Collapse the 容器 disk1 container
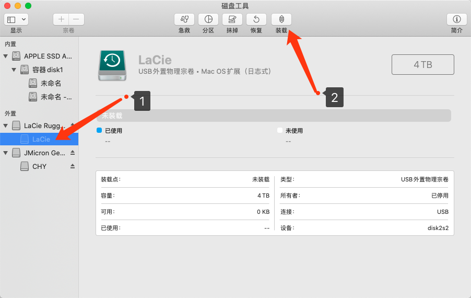The height and width of the screenshot is (298, 471). 14,70
